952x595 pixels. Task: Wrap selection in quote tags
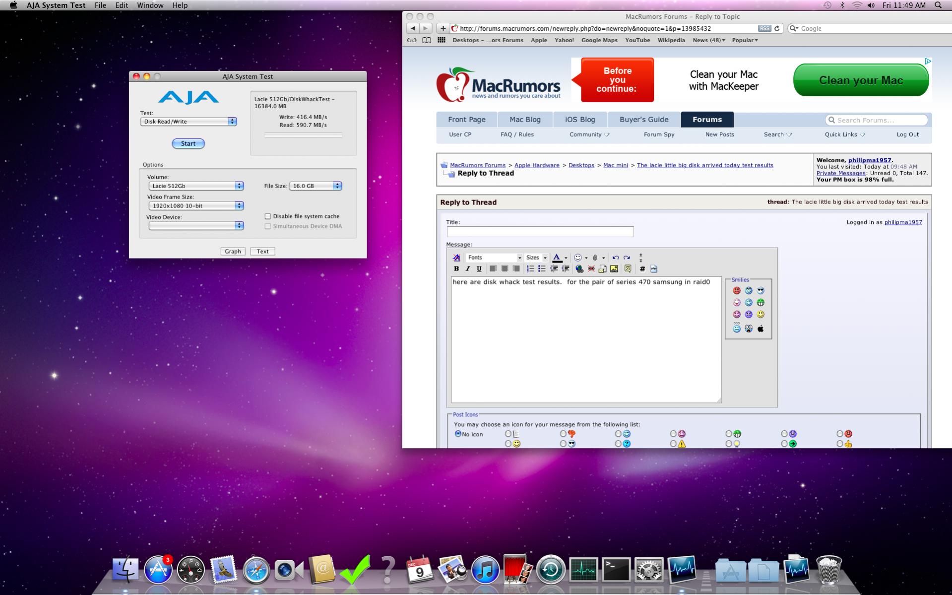coord(628,268)
